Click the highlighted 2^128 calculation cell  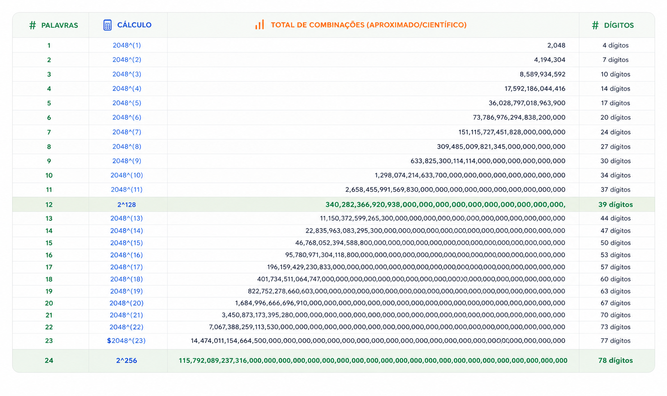pos(126,204)
